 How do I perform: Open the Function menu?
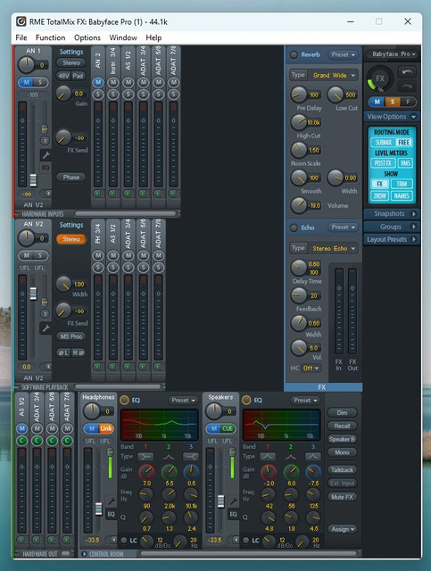click(x=50, y=37)
